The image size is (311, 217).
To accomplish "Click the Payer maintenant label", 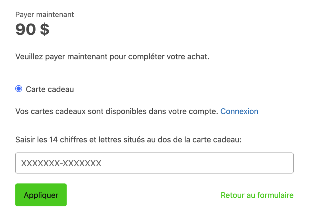I will [x=44, y=14].
